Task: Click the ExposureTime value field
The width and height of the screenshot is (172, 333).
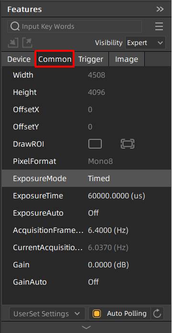Action: (x=117, y=195)
